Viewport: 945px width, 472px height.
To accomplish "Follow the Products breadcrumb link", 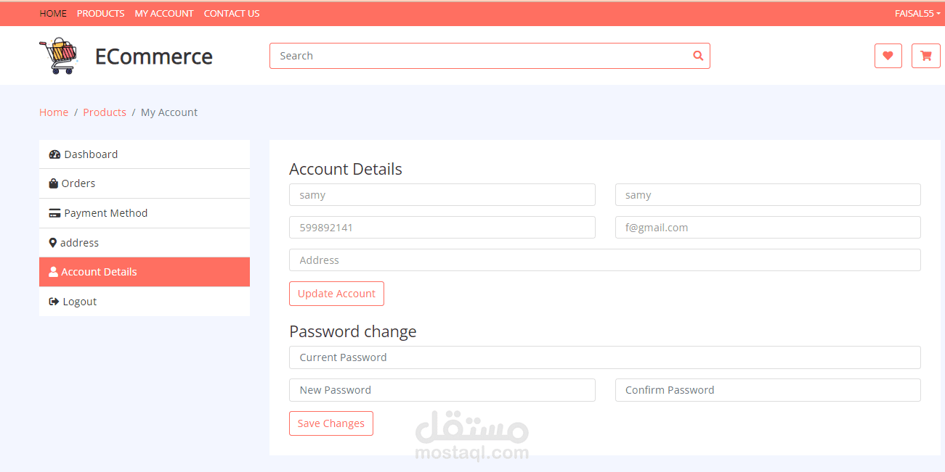I will [105, 112].
